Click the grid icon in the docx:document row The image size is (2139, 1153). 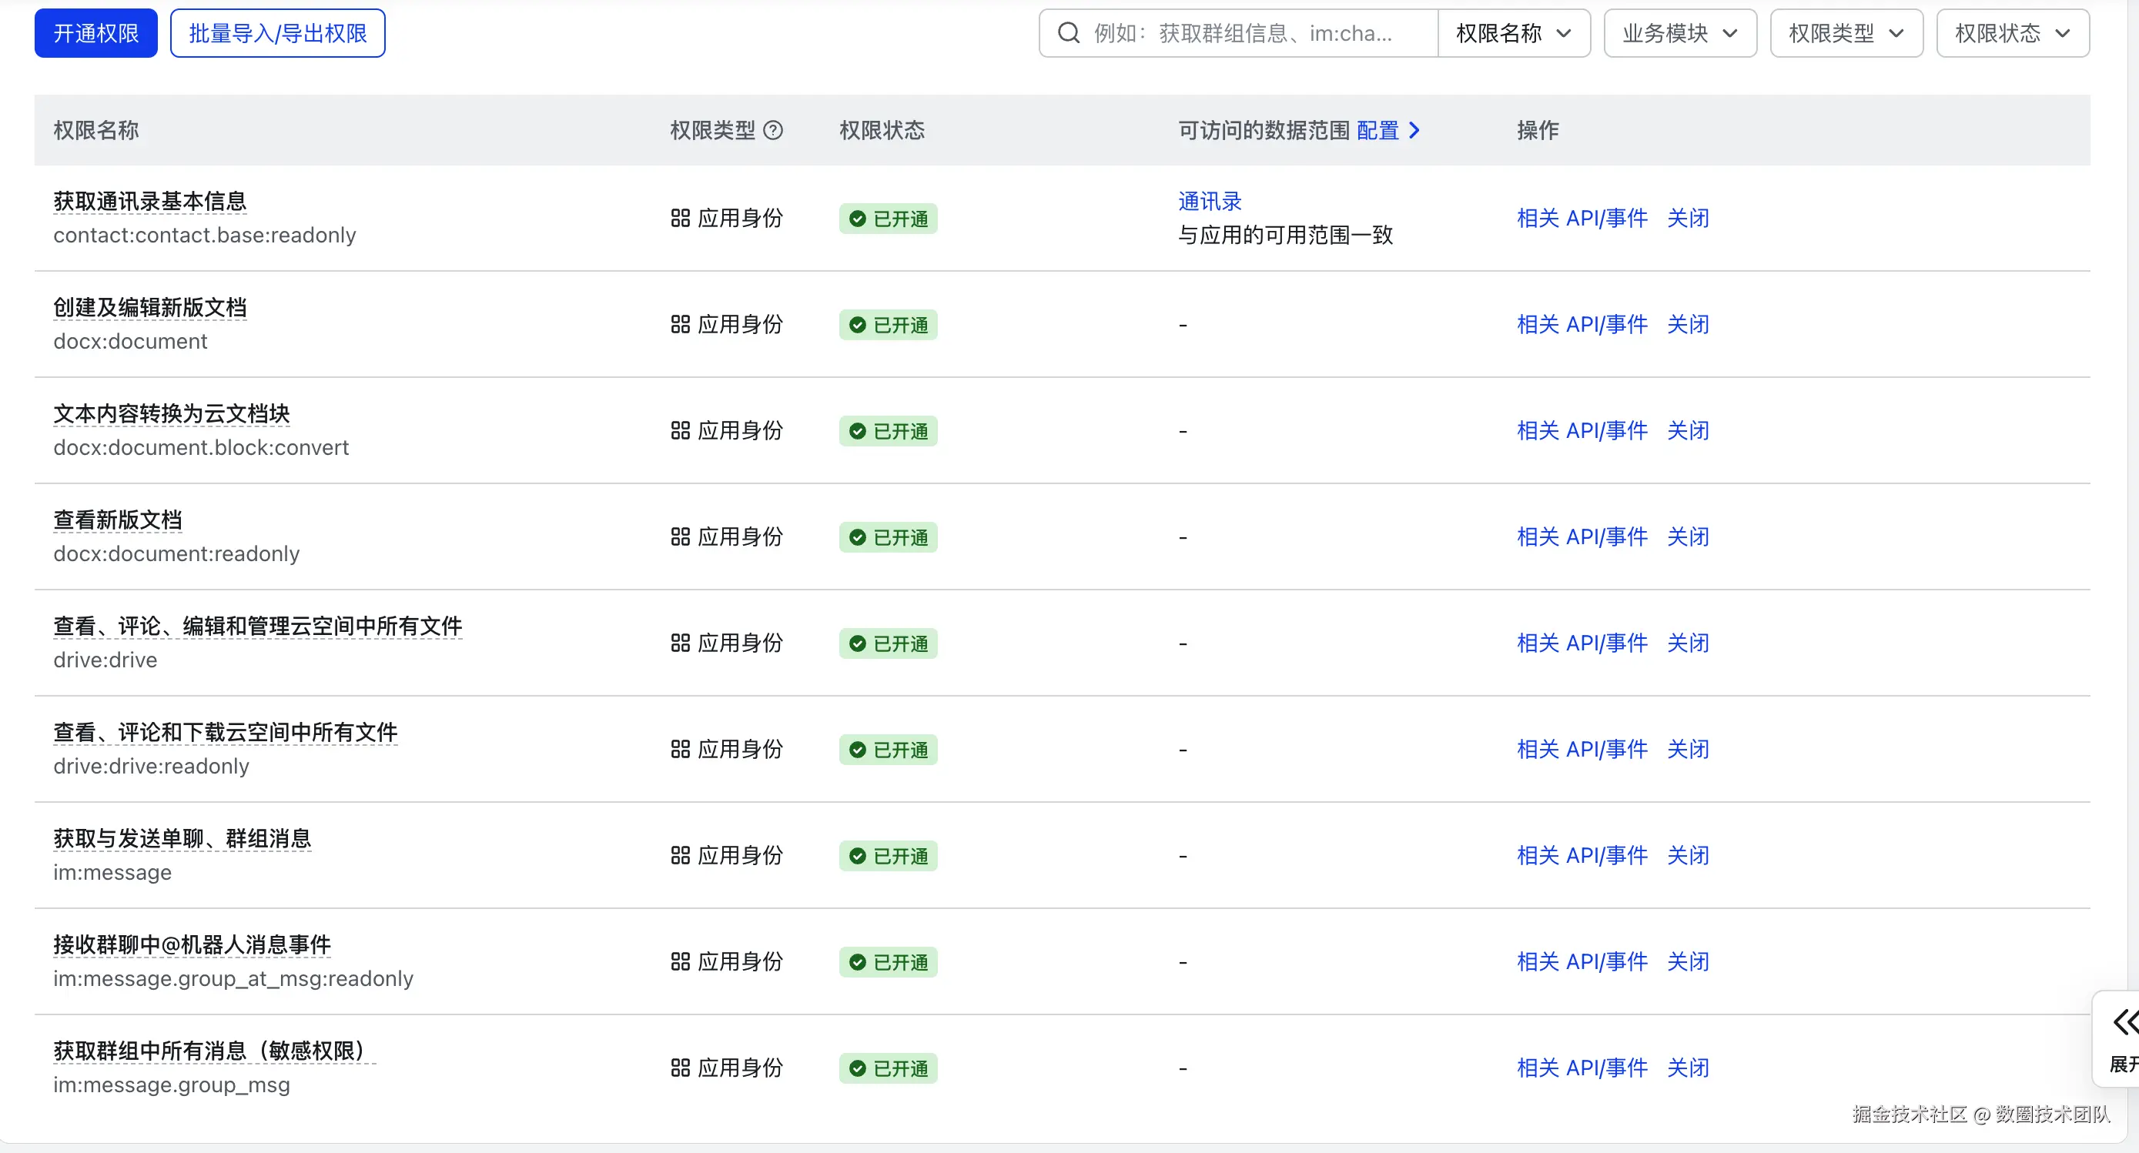coord(680,325)
